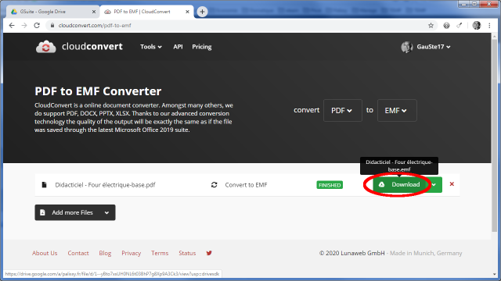The image size is (501, 281).
Task: Close the PDF to EMF CloudConvert tab
Action: click(x=187, y=12)
